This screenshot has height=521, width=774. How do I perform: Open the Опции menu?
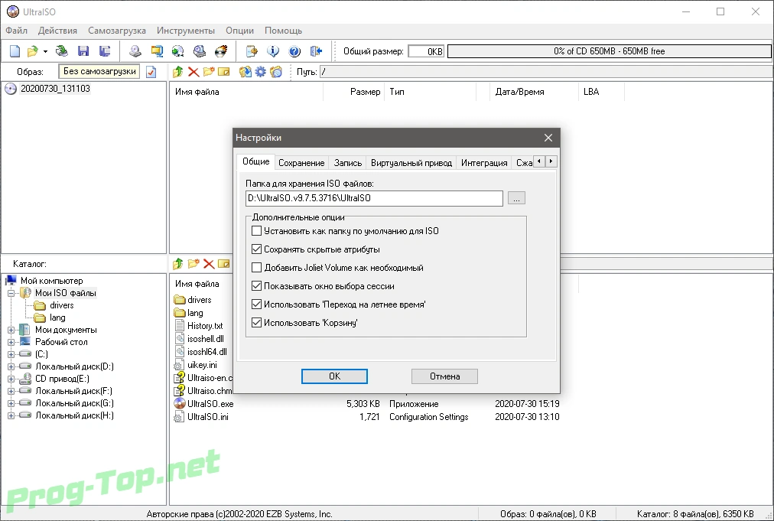click(x=240, y=31)
